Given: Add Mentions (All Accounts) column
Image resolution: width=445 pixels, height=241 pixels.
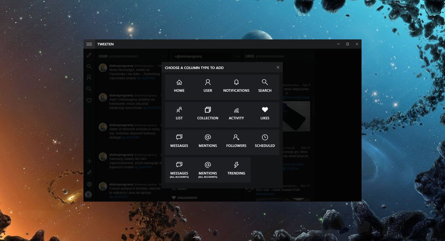Looking at the screenshot, I should click(x=208, y=170).
